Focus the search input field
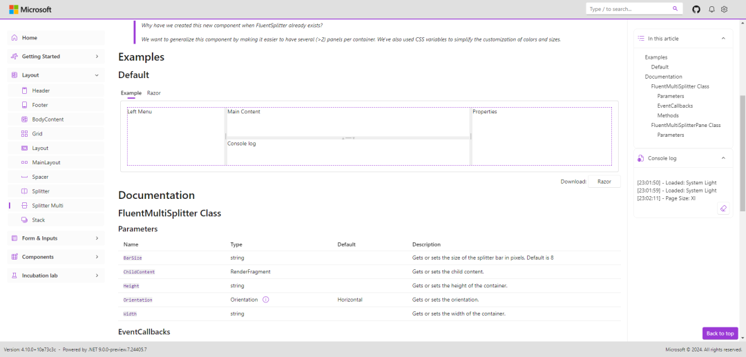The width and height of the screenshot is (746, 357). point(627,9)
